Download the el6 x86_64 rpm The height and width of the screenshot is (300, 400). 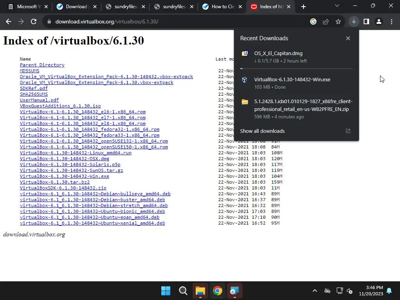point(83,112)
